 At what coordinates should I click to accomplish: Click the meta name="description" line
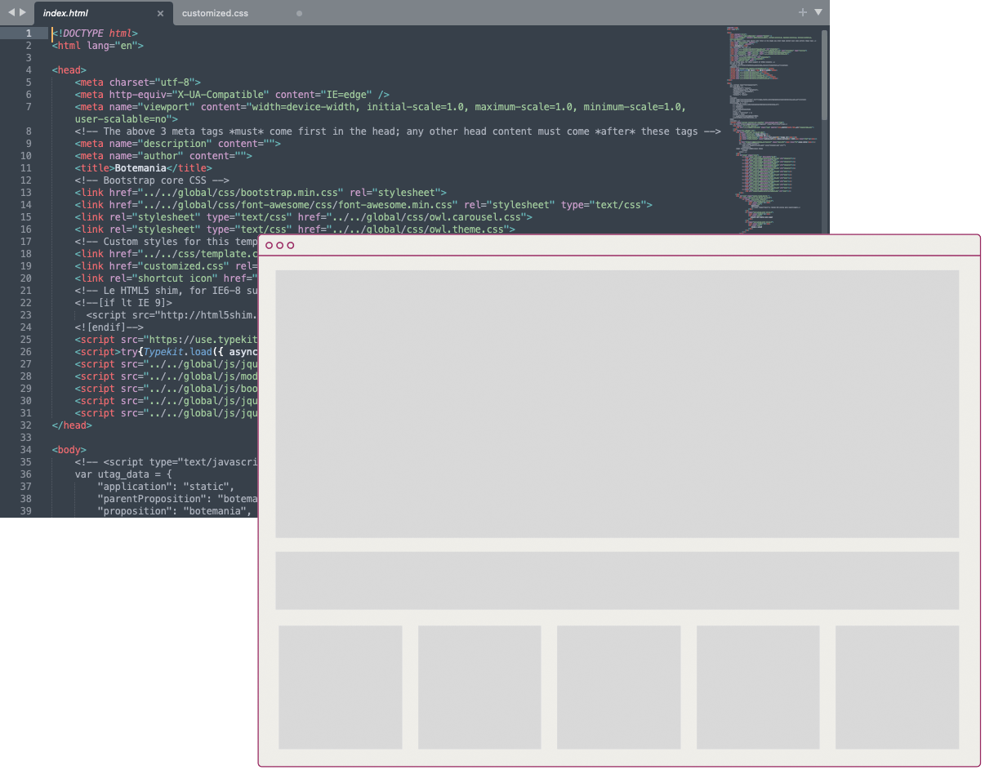(177, 144)
